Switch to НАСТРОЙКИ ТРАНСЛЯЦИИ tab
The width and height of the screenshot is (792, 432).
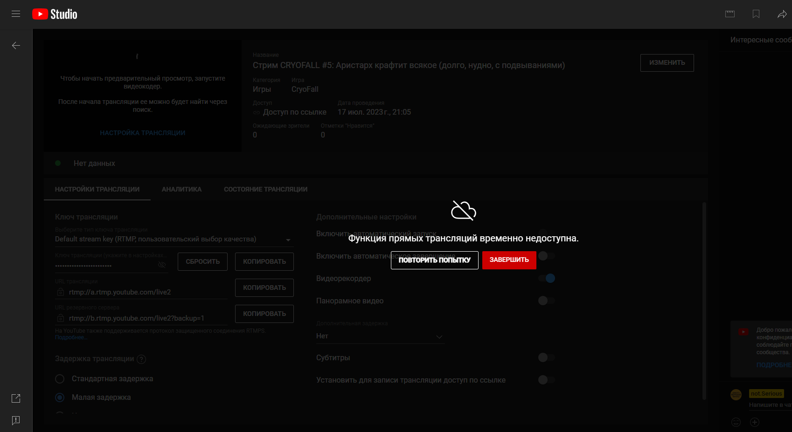click(x=97, y=189)
